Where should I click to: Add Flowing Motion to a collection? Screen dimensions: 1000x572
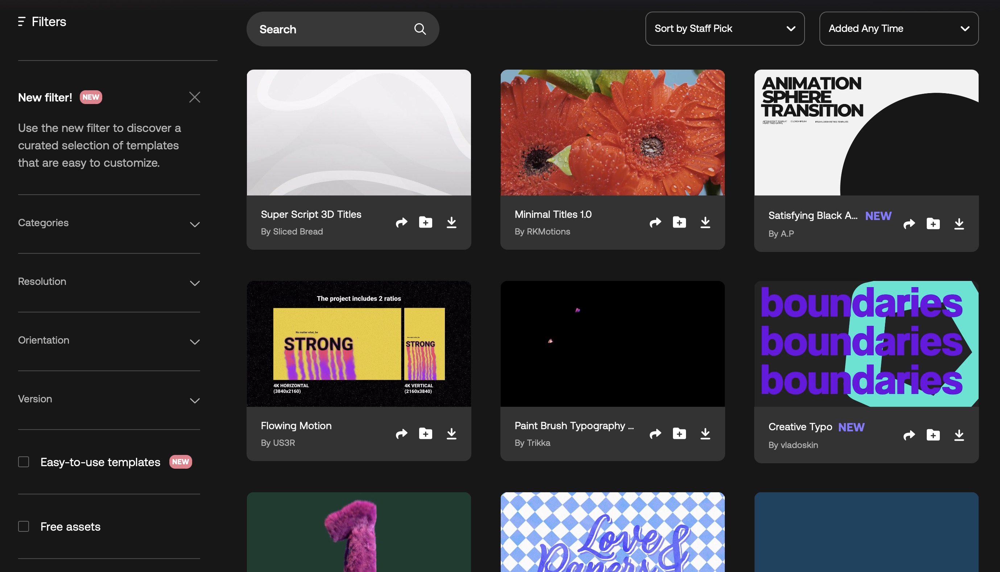click(425, 434)
